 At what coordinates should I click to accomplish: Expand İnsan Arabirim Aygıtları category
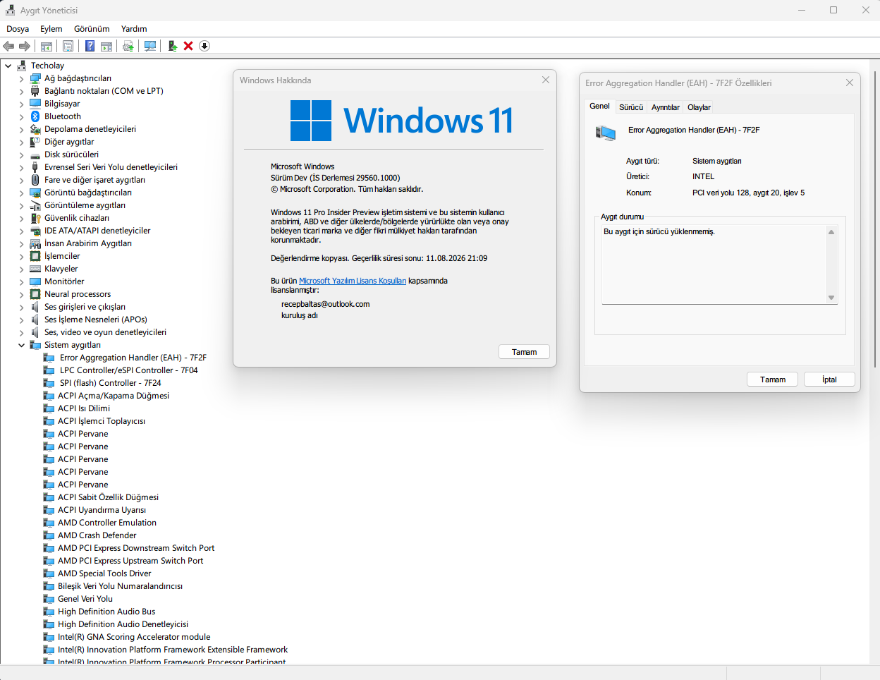click(x=21, y=243)
